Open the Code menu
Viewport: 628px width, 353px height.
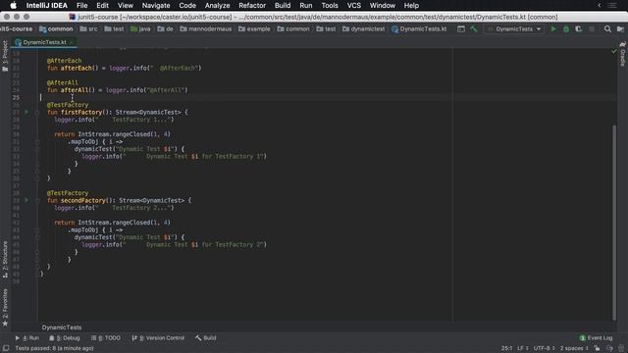pos(187,6)
